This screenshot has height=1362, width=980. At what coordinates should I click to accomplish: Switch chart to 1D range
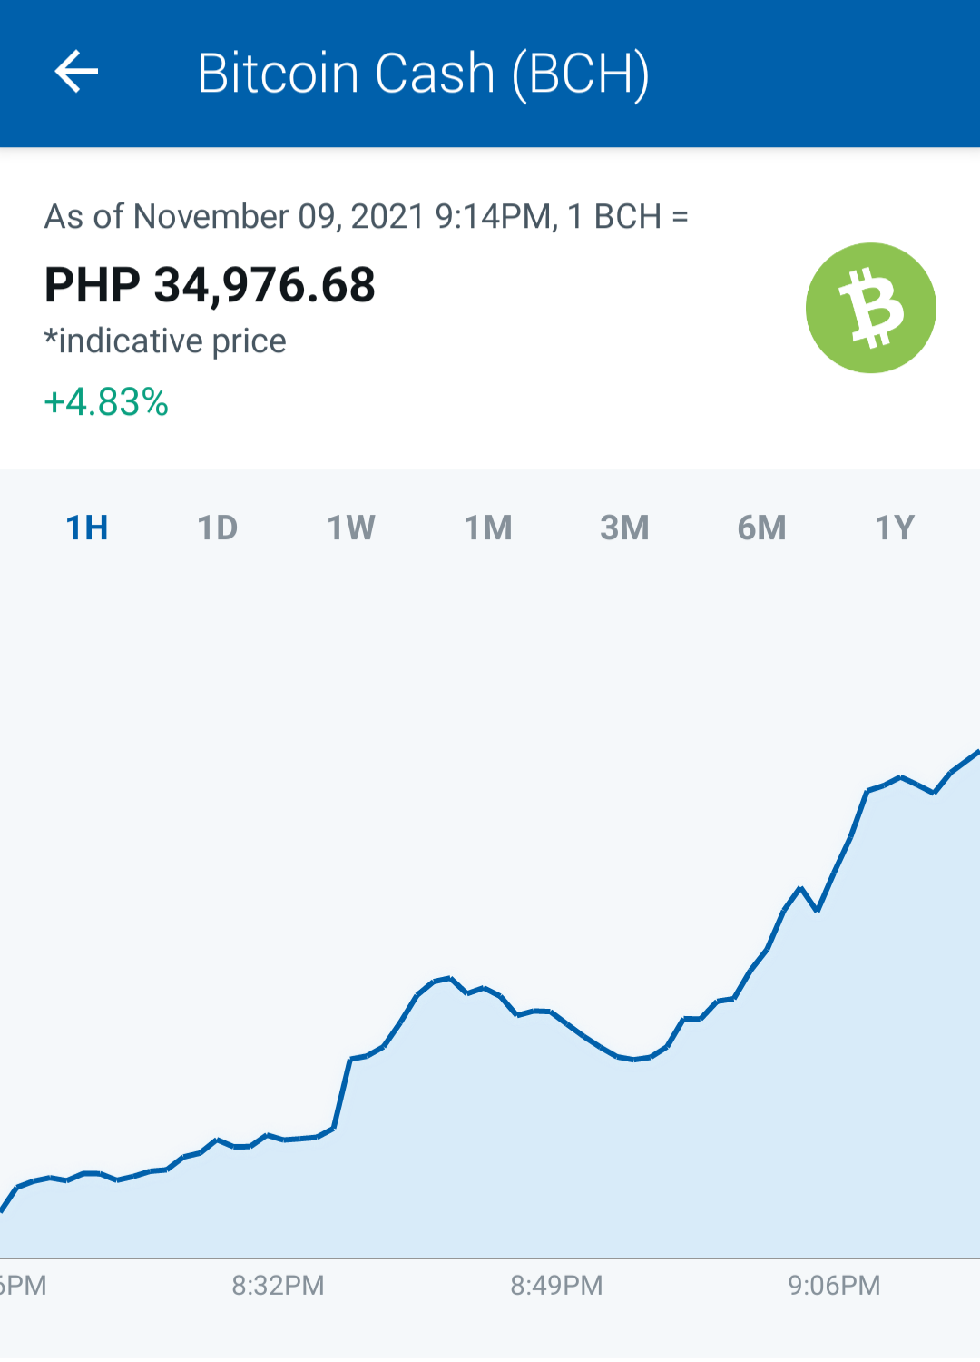click(x=218, y=528)
